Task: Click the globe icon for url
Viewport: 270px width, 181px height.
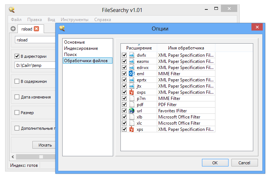Action: pyautogui.click(x=132, y=111)
